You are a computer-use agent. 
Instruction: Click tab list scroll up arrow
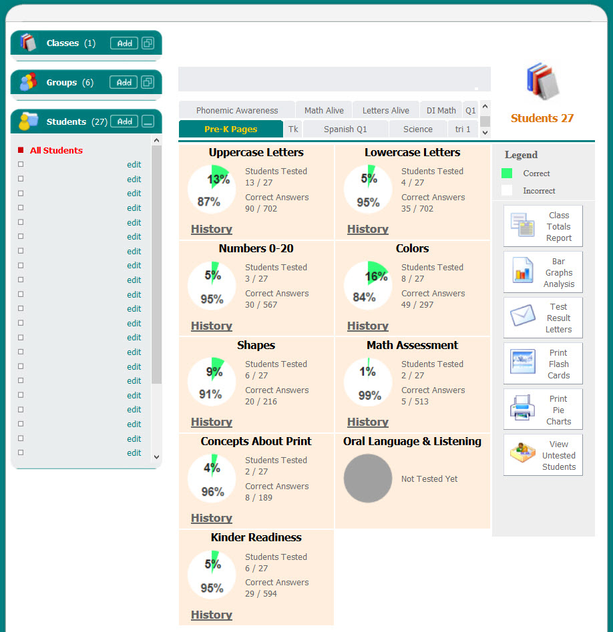[485, 106]
